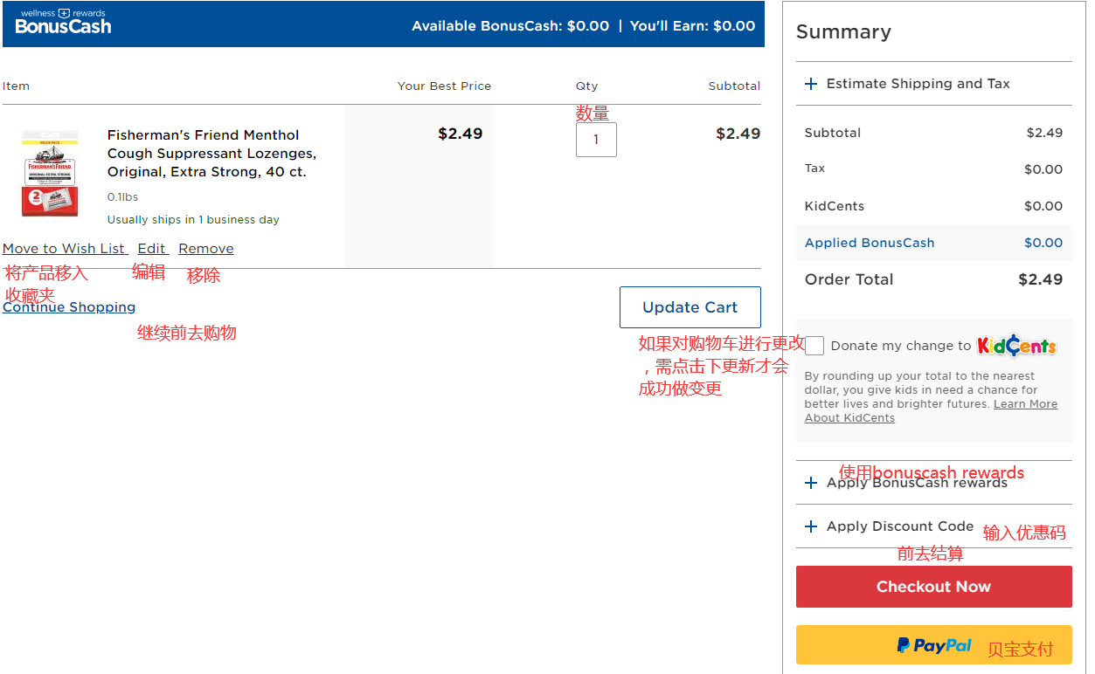Image resolution: width=1095 pixels, height=674 pixels.
Task: Click plus icon beside Apply Discount Code
Action: 811,526
